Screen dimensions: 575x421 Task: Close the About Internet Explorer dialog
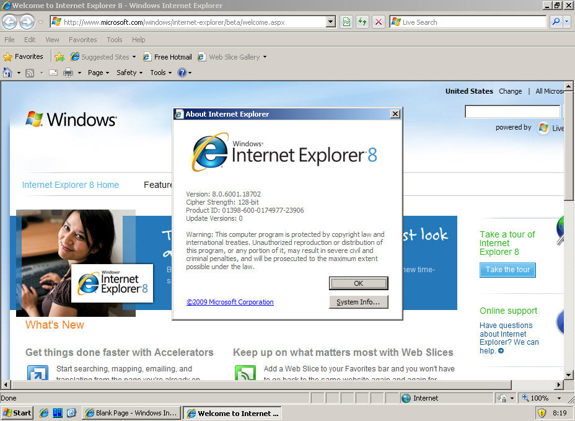[395, 114]
